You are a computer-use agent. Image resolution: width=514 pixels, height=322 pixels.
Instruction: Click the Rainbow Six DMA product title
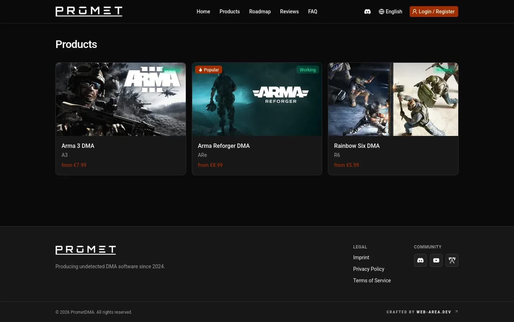(357, 146)
